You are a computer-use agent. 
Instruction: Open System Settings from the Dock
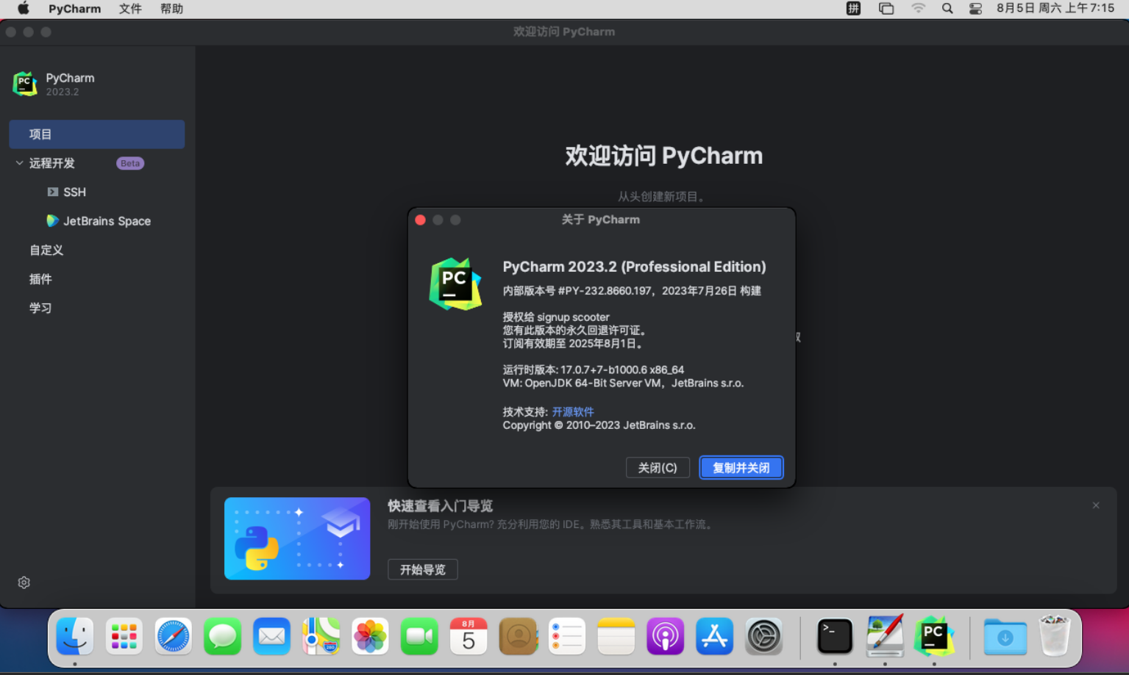[x=763, y=636]
